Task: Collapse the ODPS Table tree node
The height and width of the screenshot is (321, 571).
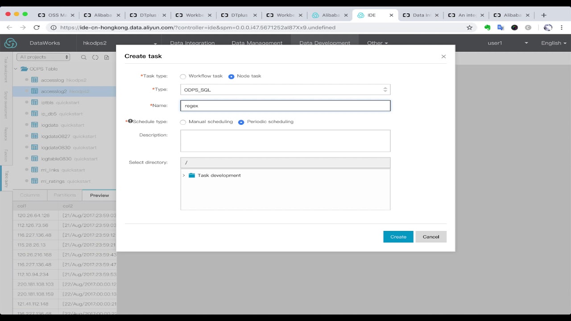Action: (x=16, y=69)
